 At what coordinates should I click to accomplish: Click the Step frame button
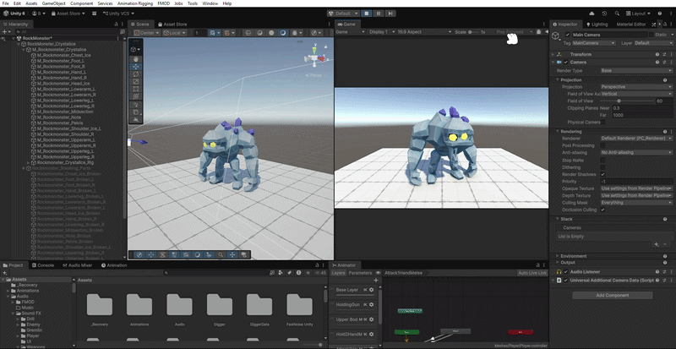tap(390, 14)
